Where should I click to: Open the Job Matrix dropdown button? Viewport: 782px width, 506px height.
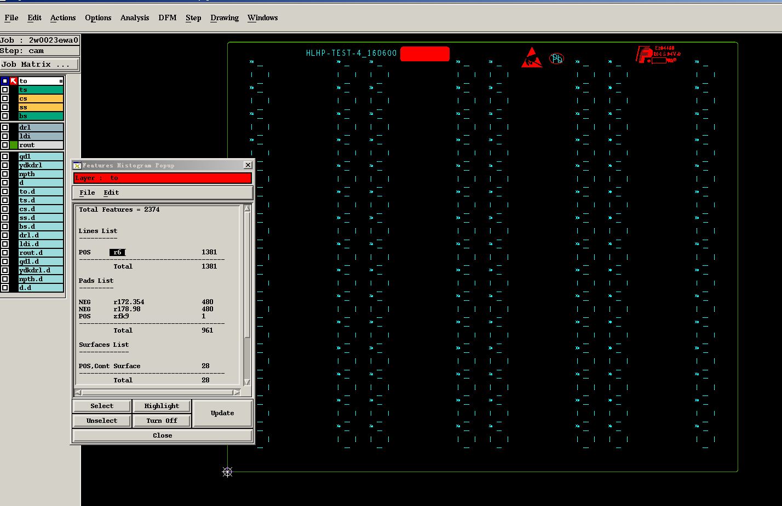[x=39, y=65]
